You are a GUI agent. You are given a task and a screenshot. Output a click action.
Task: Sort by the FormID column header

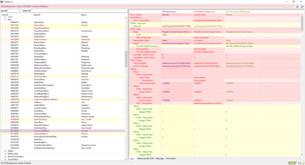[17, 15]
